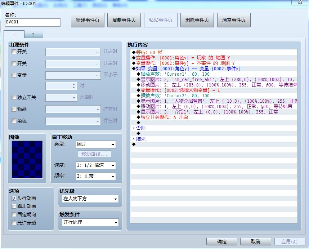Open the 频率 dropdown showing 正常

tap(95, 176)
